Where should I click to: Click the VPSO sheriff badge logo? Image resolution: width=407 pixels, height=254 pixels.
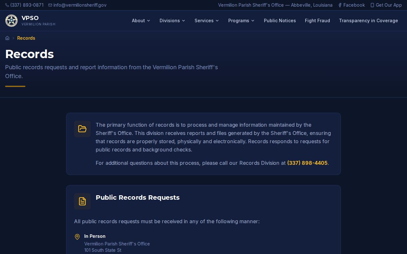(x=11, y=21)
